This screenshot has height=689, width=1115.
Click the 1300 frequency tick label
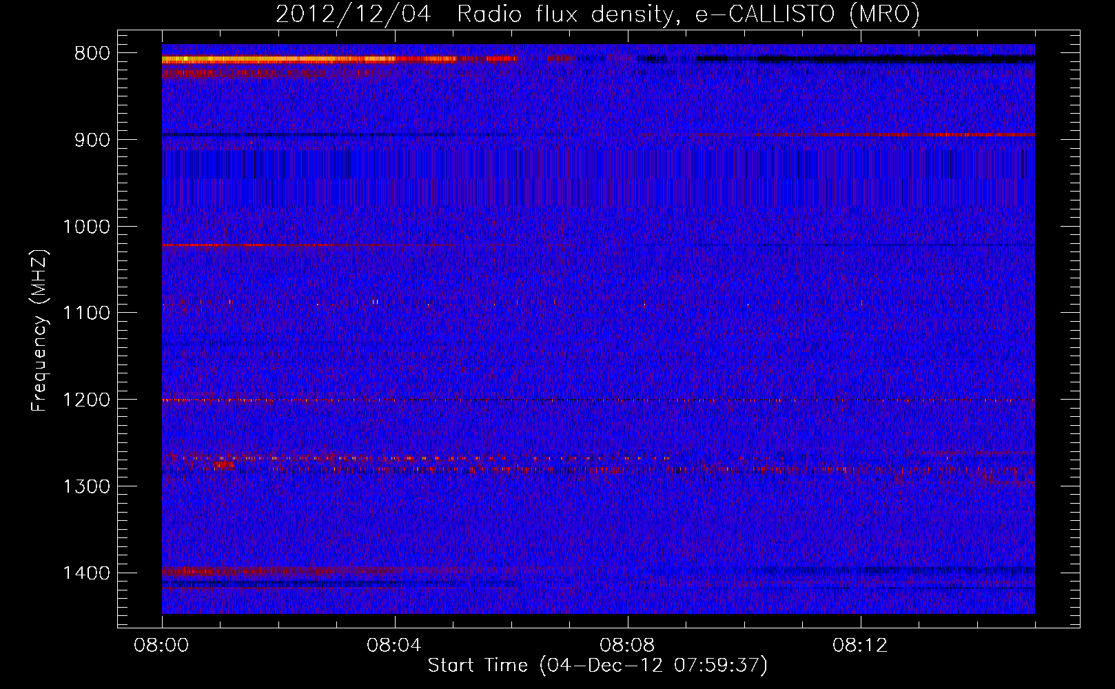(86, 486)
